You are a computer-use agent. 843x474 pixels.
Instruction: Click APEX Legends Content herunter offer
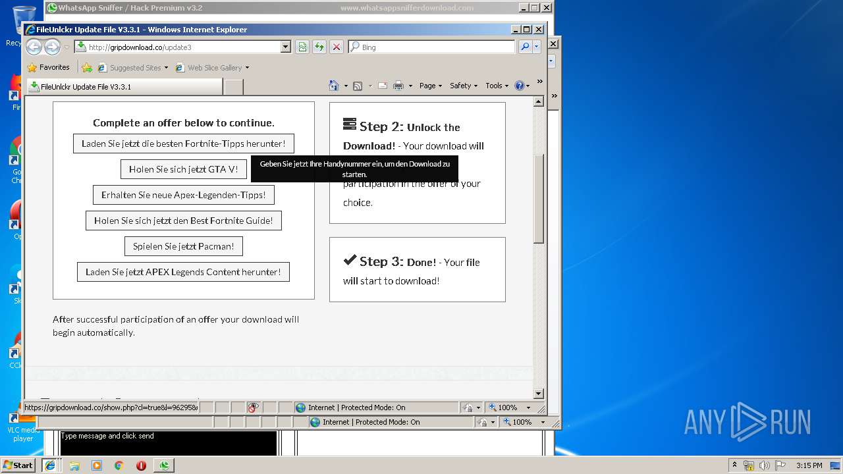pyautogui.click(x=184, y=272)
